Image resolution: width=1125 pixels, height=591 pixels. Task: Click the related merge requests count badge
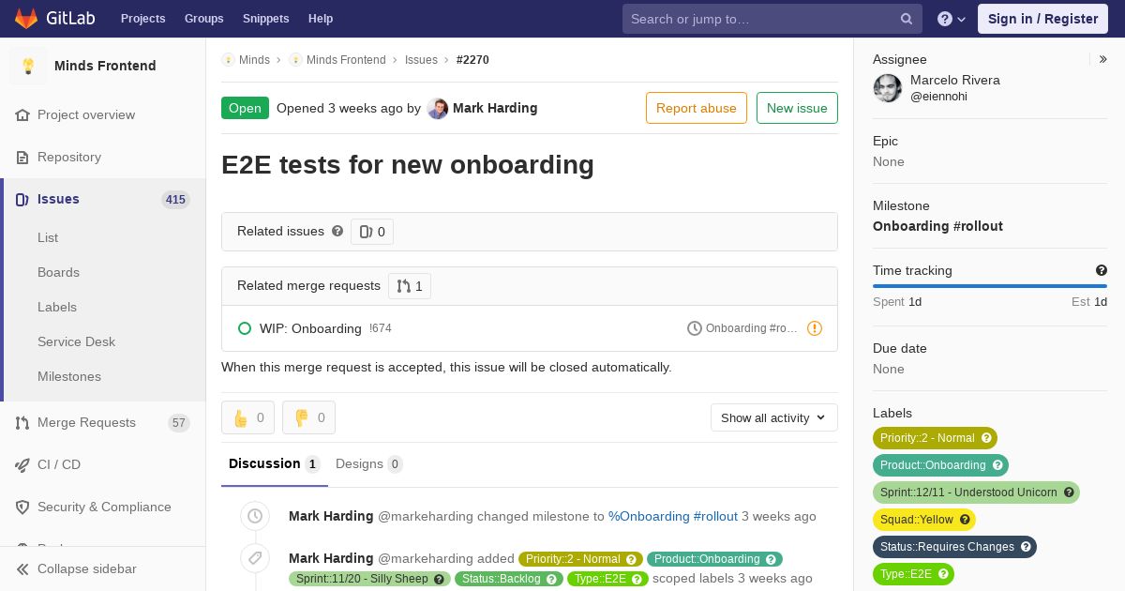(410, 286)
